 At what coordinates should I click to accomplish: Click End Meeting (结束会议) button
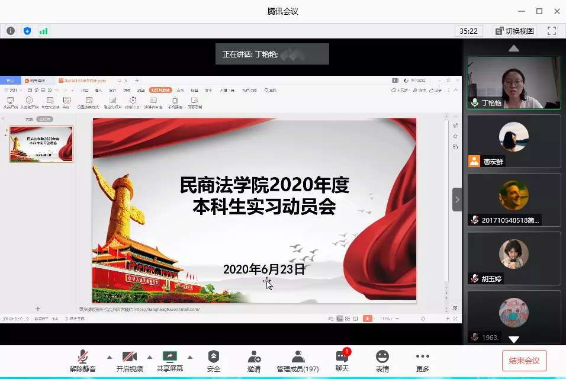click(524, 360)
